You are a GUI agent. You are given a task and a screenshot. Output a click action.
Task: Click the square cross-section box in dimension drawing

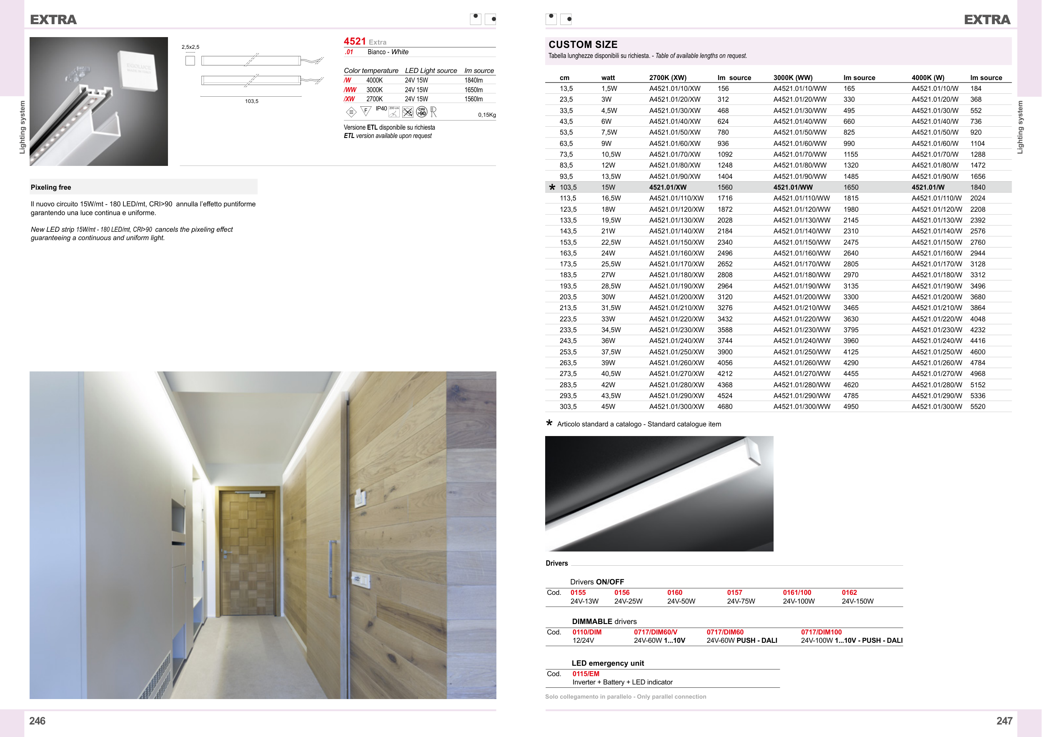190,60
